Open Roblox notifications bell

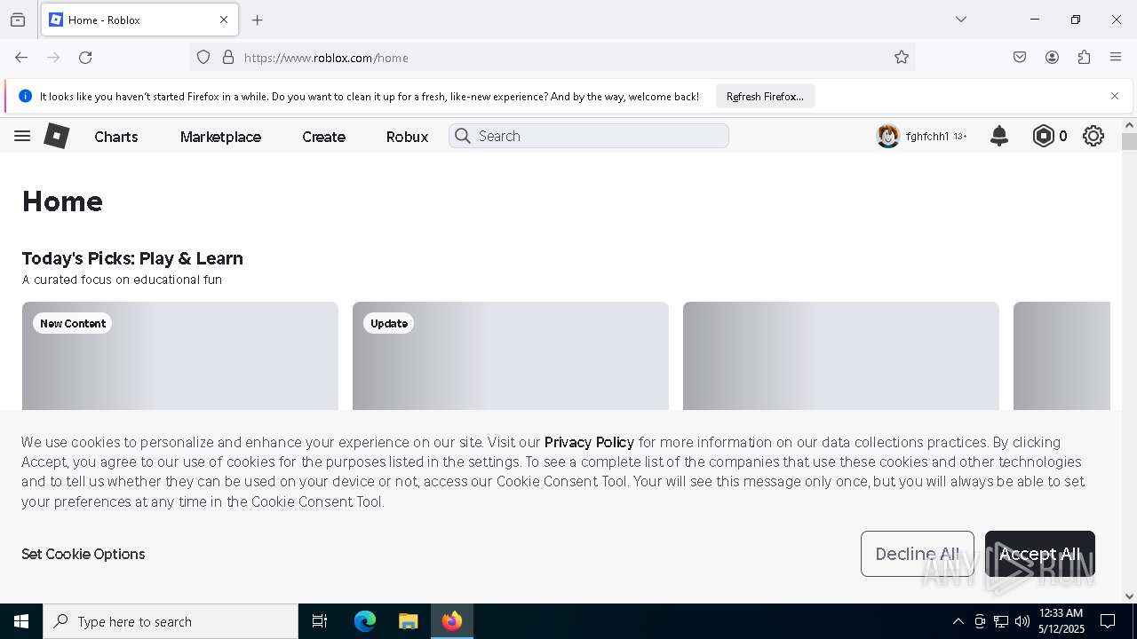click(x=999, y=136)
